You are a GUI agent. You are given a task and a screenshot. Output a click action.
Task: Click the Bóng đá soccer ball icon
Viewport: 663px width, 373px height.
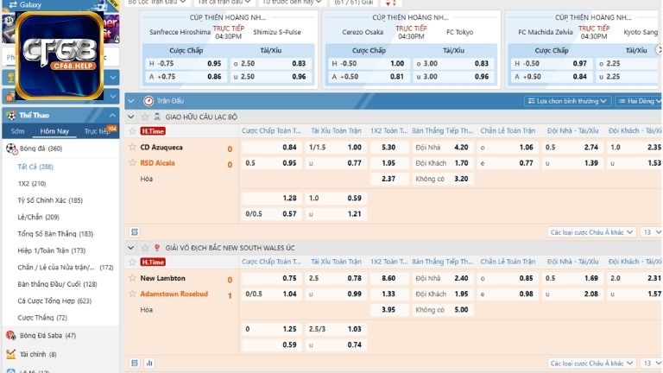tap(10, 149)
